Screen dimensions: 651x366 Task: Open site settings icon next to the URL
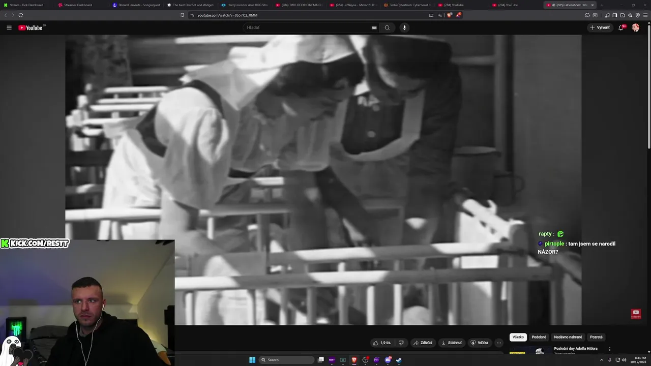click(192, 15)
